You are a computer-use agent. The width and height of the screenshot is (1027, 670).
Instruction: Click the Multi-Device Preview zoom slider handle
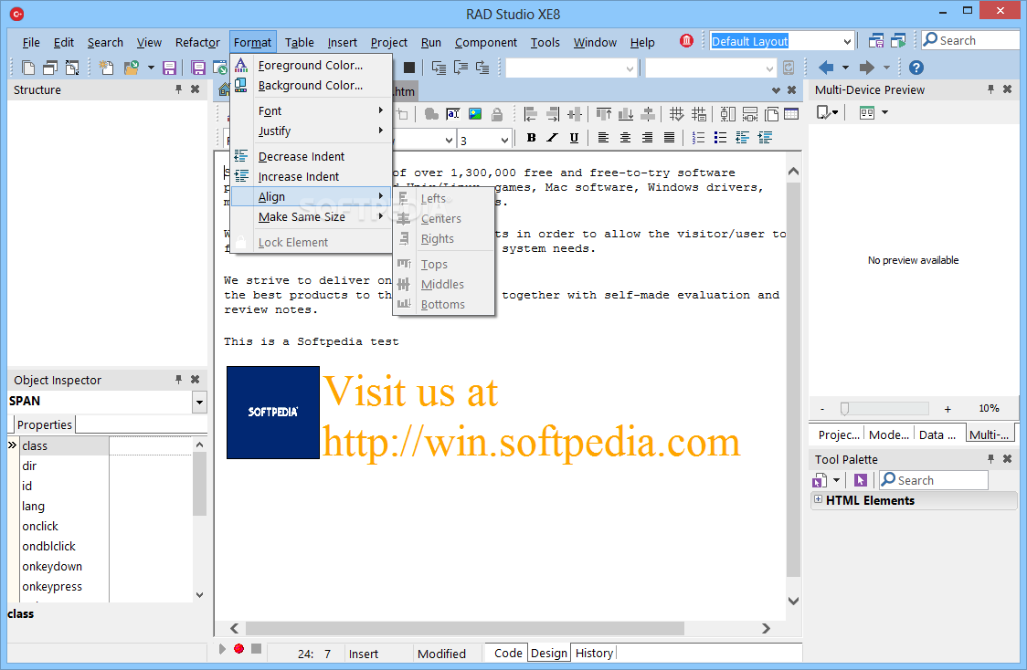(845, 409)
